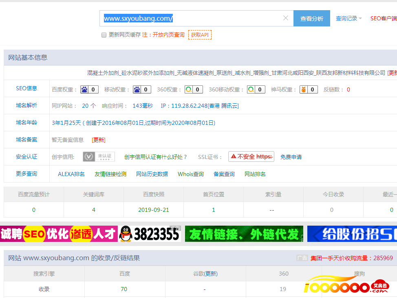Toggle the 更新网页缓存 checkbox

(104, 35)
